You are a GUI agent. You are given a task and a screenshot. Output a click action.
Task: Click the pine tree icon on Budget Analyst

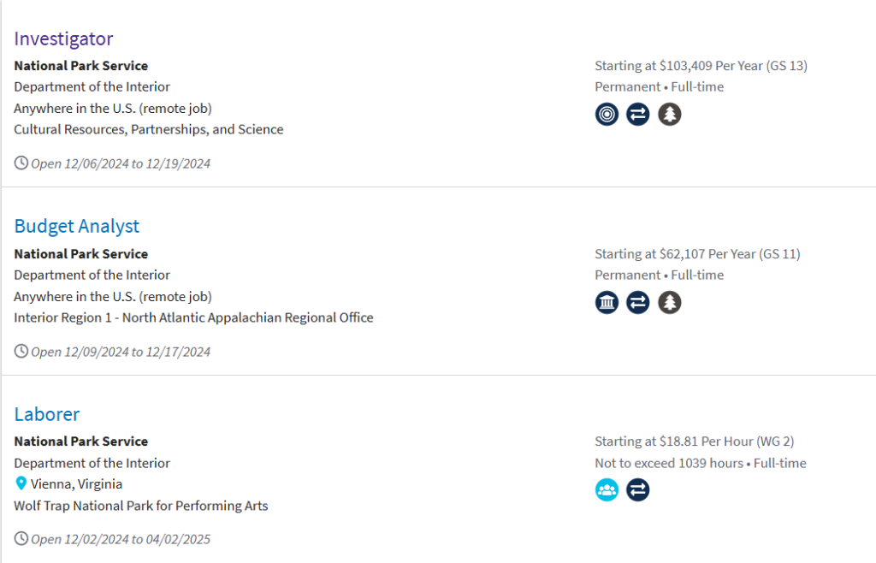click(670, 302)
